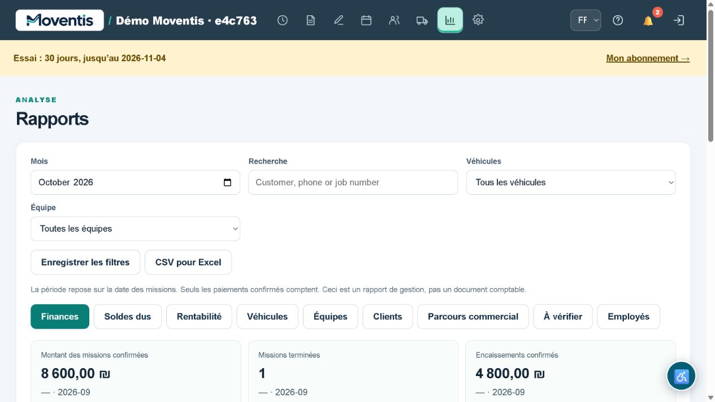This screenshot has width=715, height=402.
Task: Switch to the Rentabilité tab
Action: pyautogui.click(x=199, y=317)
